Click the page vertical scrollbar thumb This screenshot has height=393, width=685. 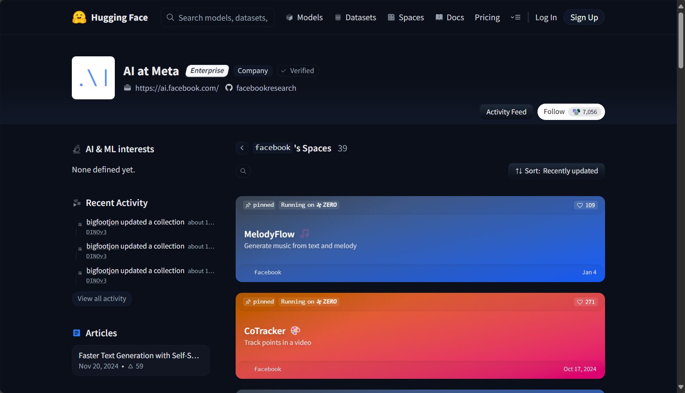point(681,40)
